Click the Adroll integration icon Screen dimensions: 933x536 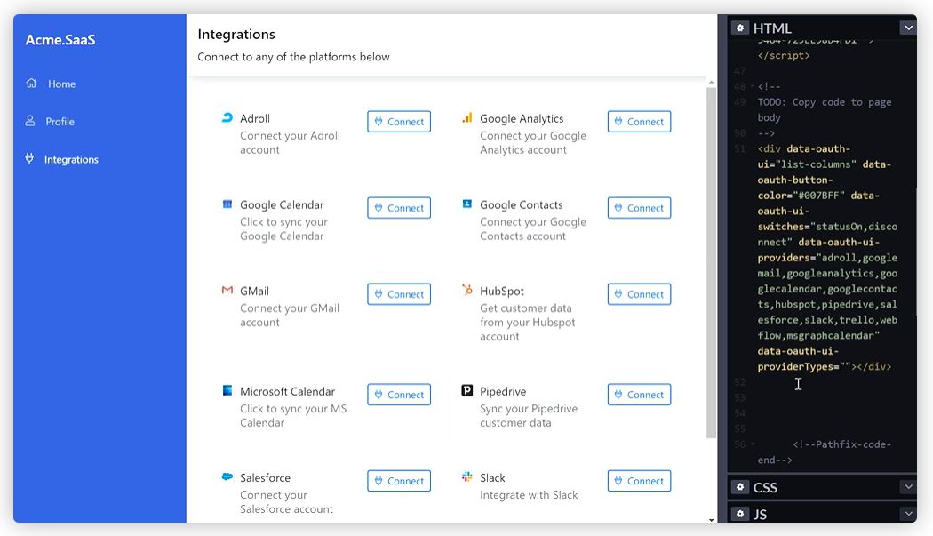227,117
